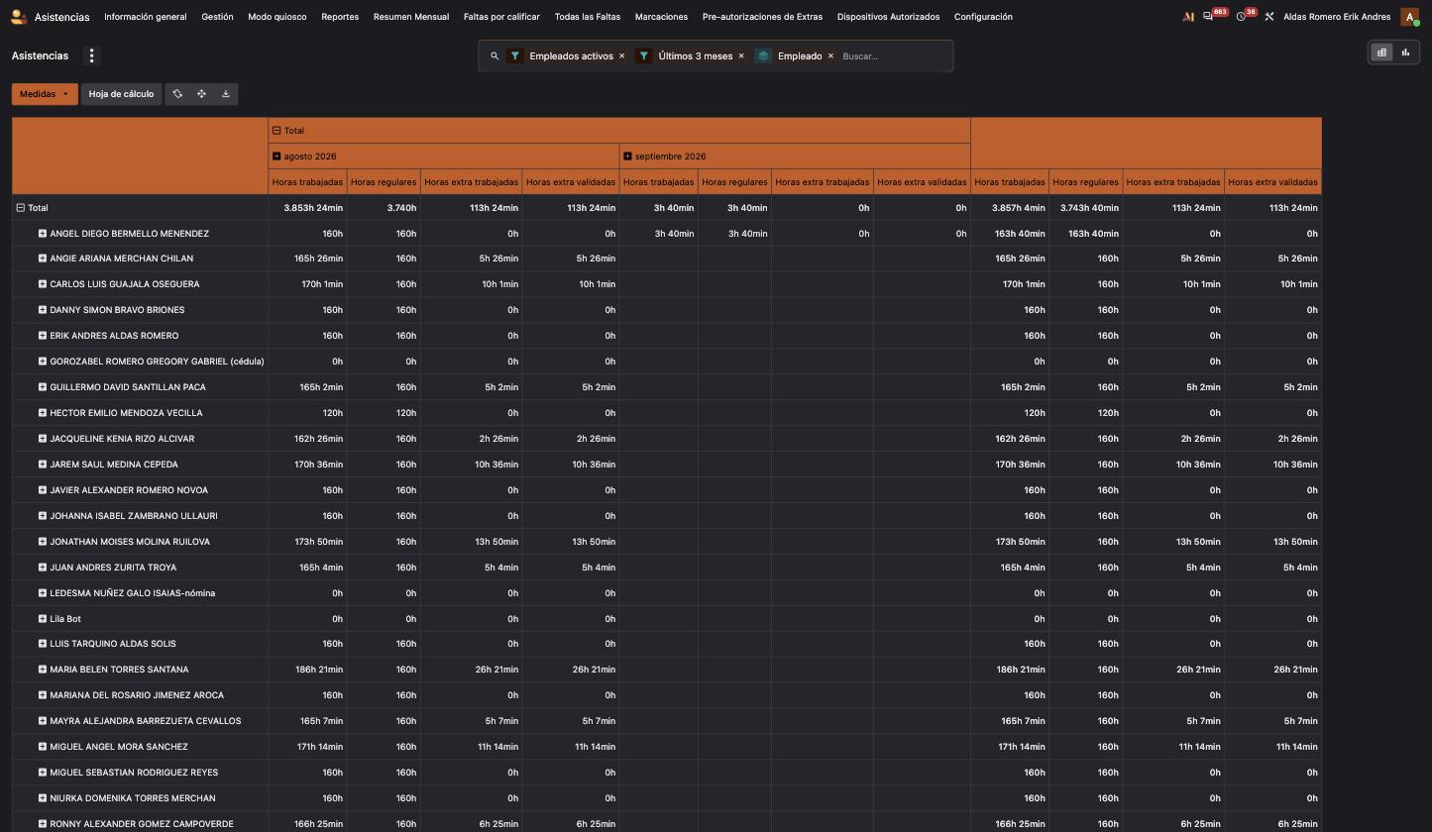Image resolution: width=1432 pixels, height=832 pixels.
Task: Remove the 'Últimos 3 meses' filter
Action: coord(741,56)
